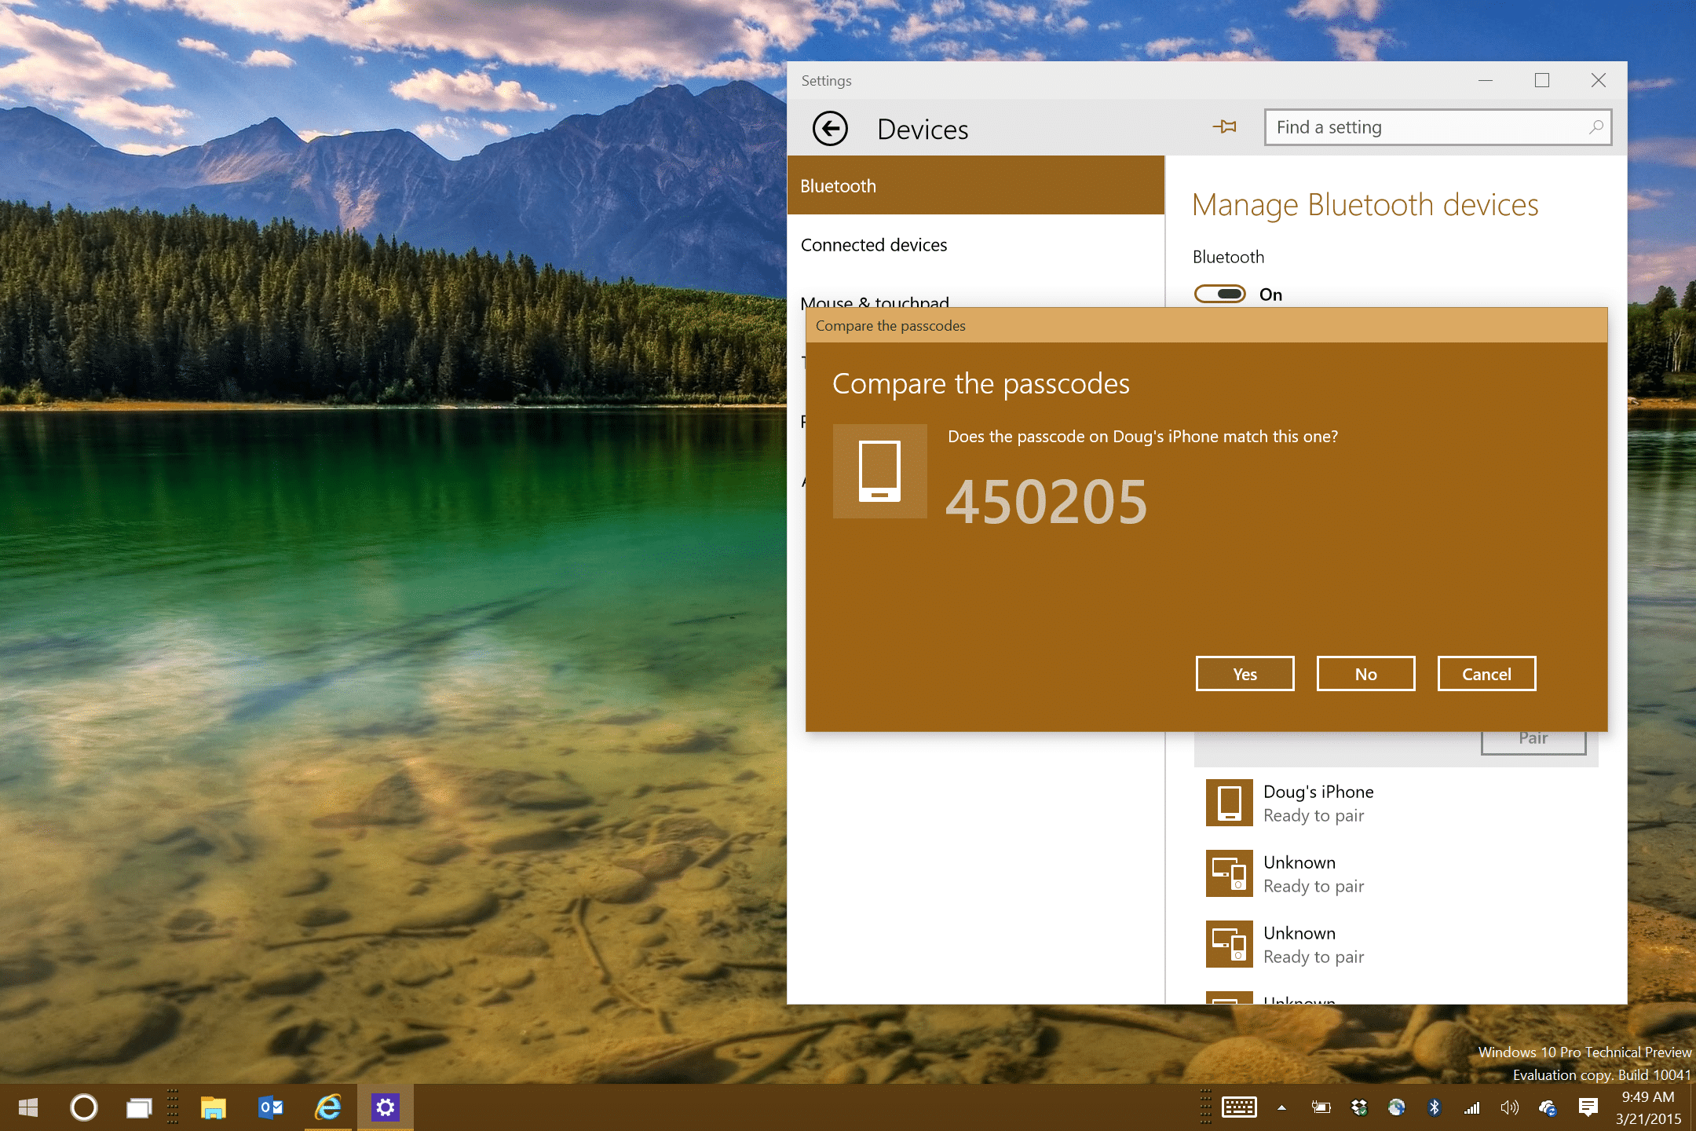Open Cortana search circle on taskbar
The height and width of the screenshot is (1131, 1696).
(84, 1107)
